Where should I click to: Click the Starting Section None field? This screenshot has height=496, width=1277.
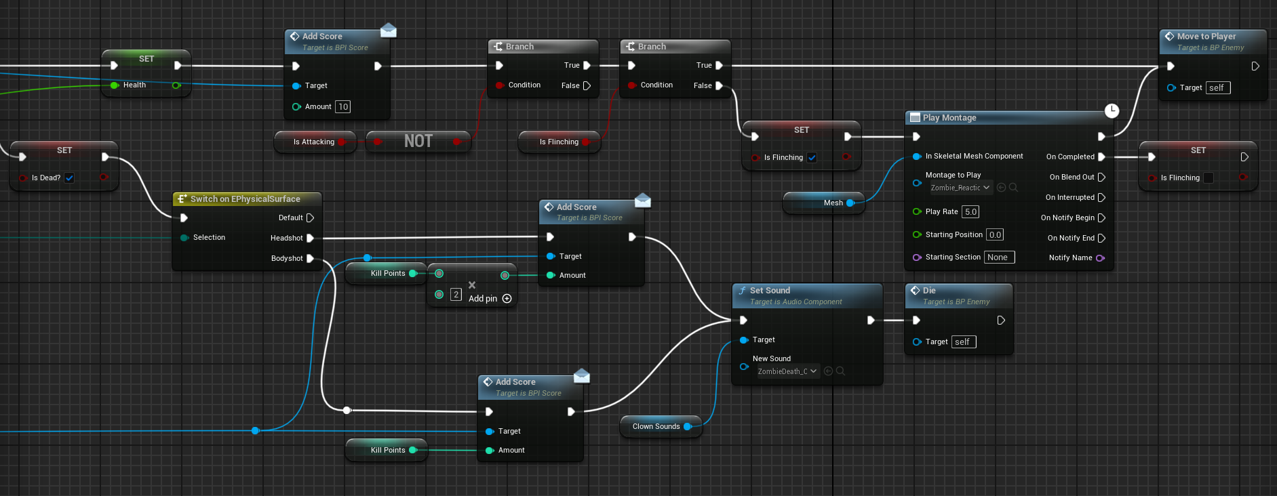coord(1000,257)
